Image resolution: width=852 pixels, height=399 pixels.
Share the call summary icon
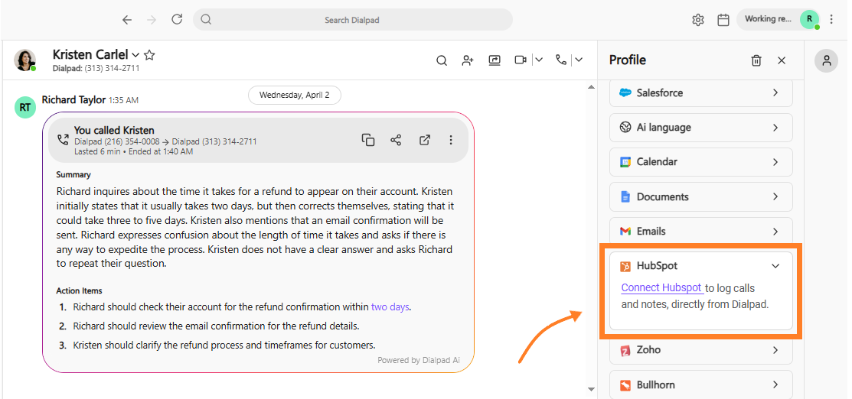[396, 140]
